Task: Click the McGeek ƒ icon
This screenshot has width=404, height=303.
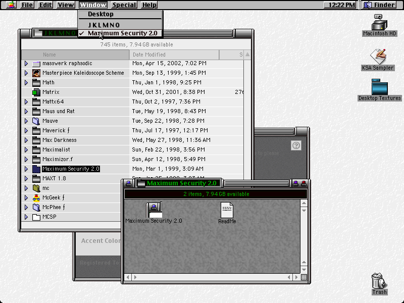Action: pyautogui.click(x=36, y=197)
